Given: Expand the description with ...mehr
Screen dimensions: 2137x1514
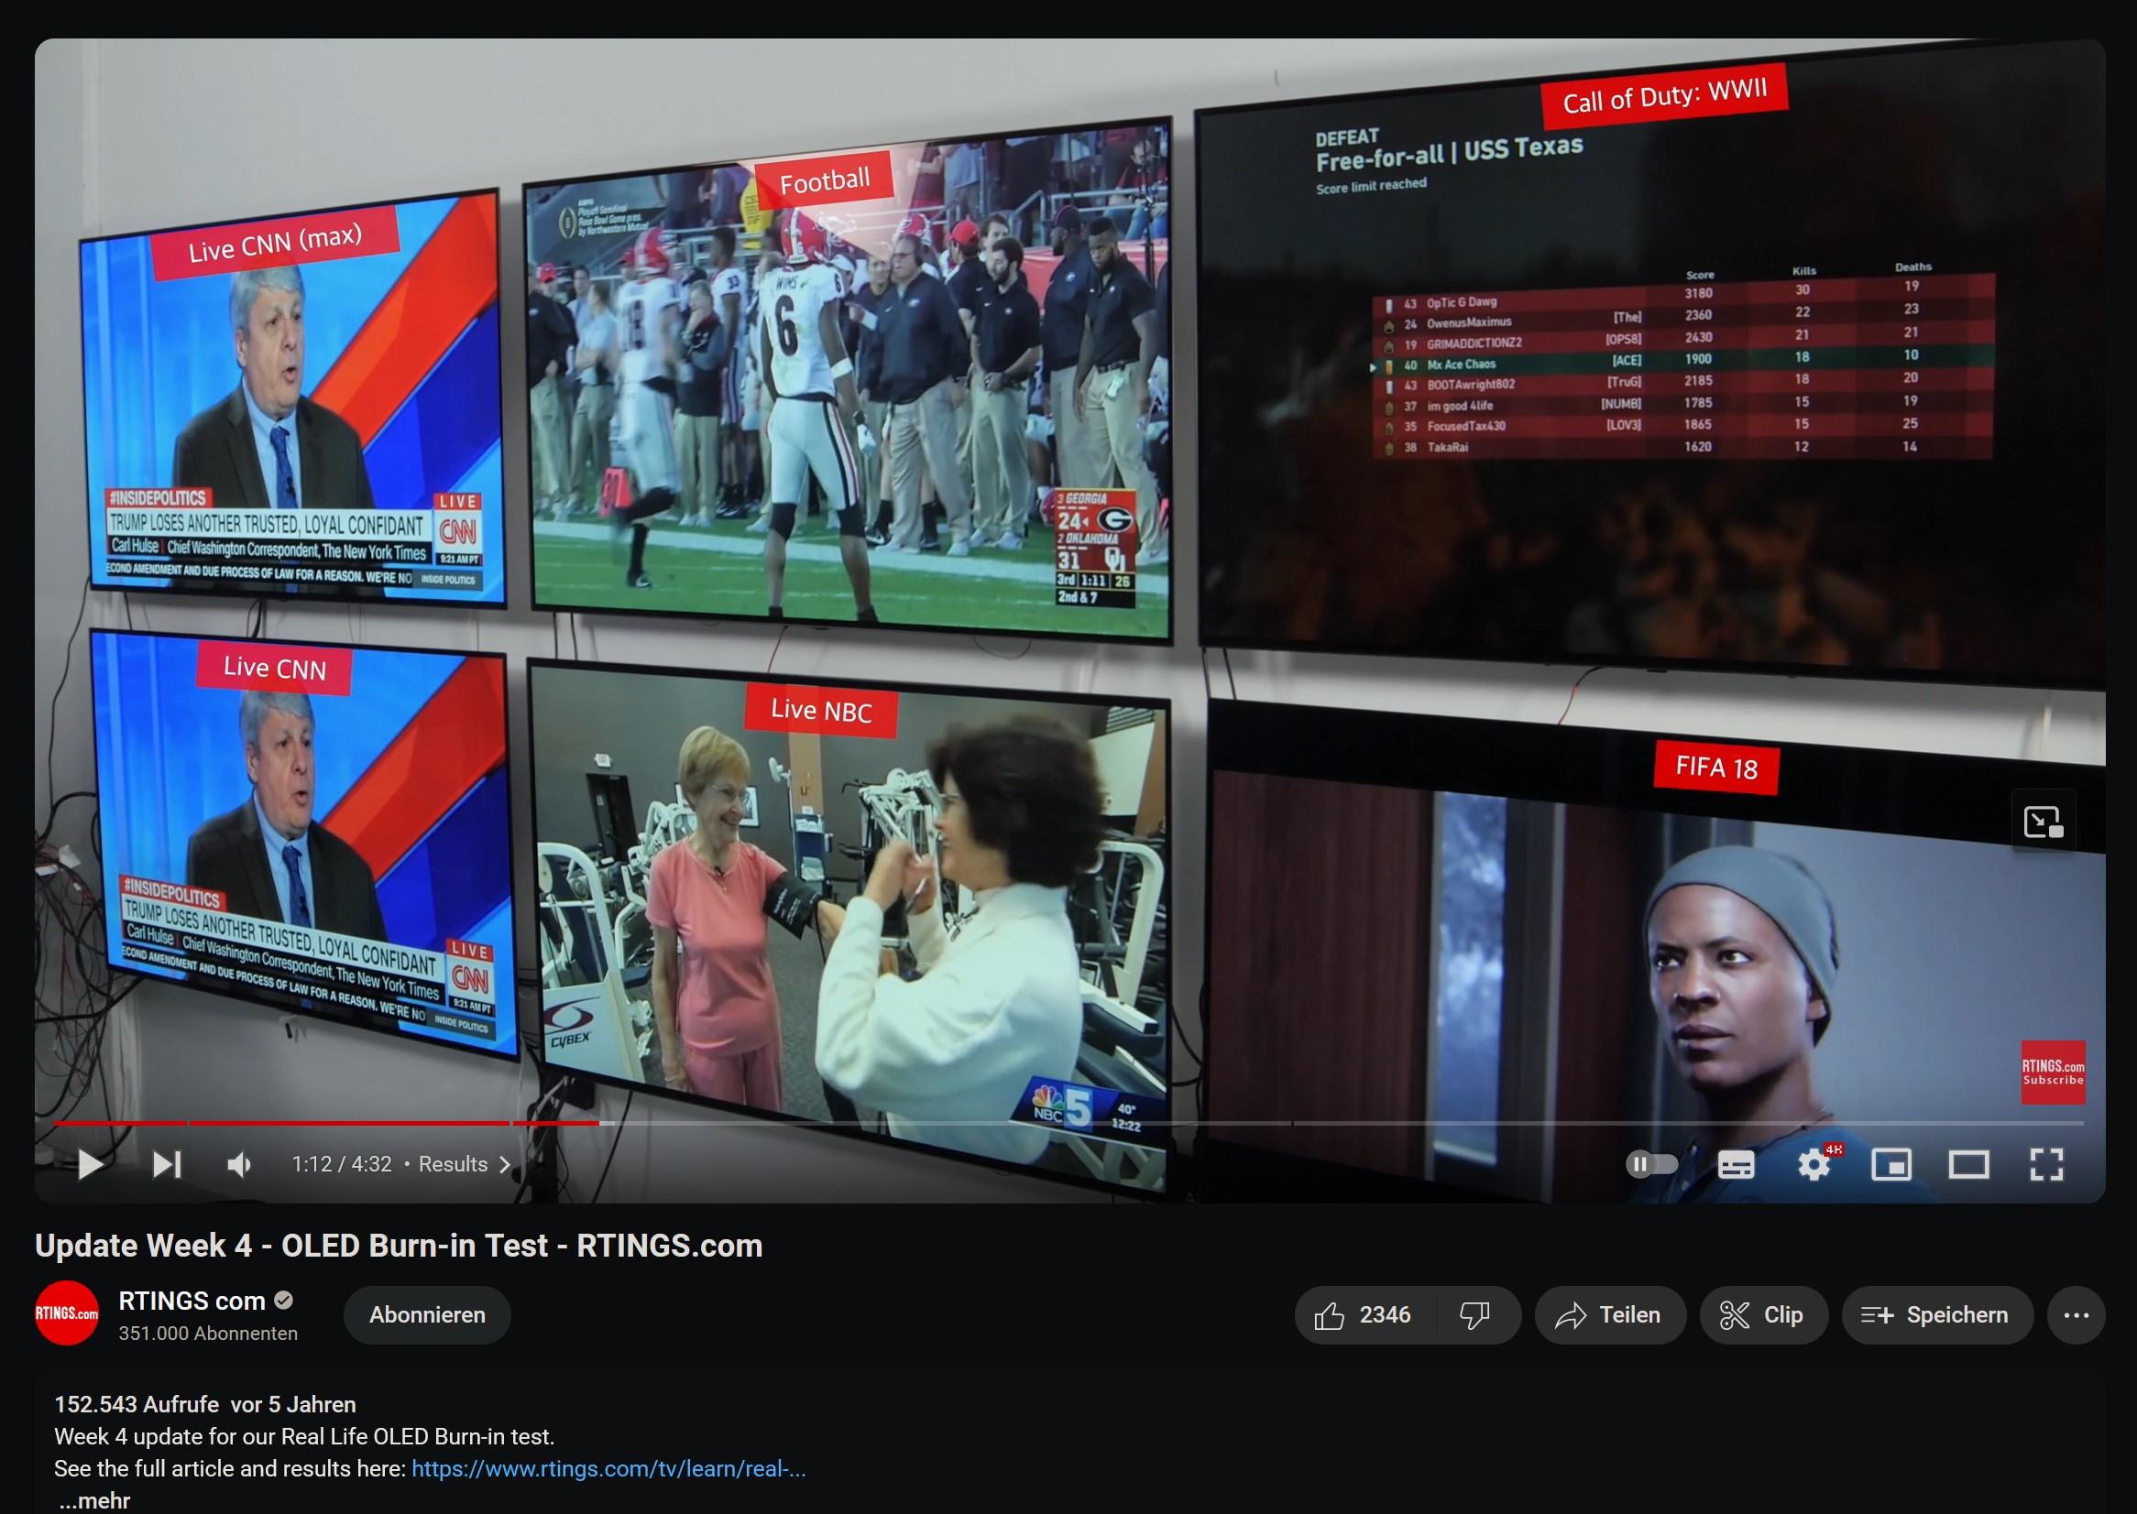Looking at the screenshot, I should pos(94,1500).
